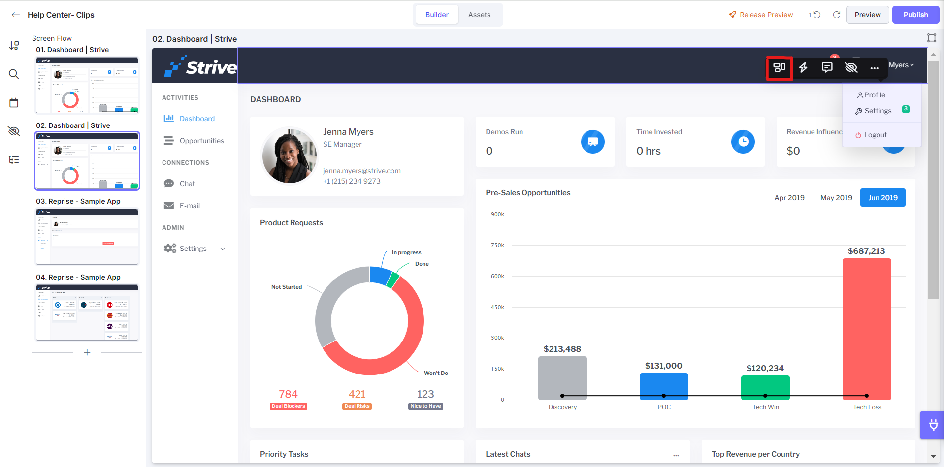This screenshot has height=467, width=944.
Task: Select the 04. Reprise - Sample App thumbnail
Action: (x=87, y=312)
